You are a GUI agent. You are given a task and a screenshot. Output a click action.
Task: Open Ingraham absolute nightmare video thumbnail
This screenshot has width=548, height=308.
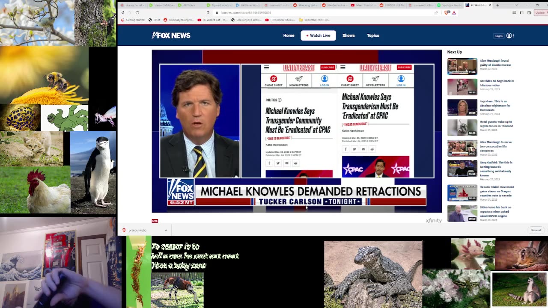click(x=462, y=107)
